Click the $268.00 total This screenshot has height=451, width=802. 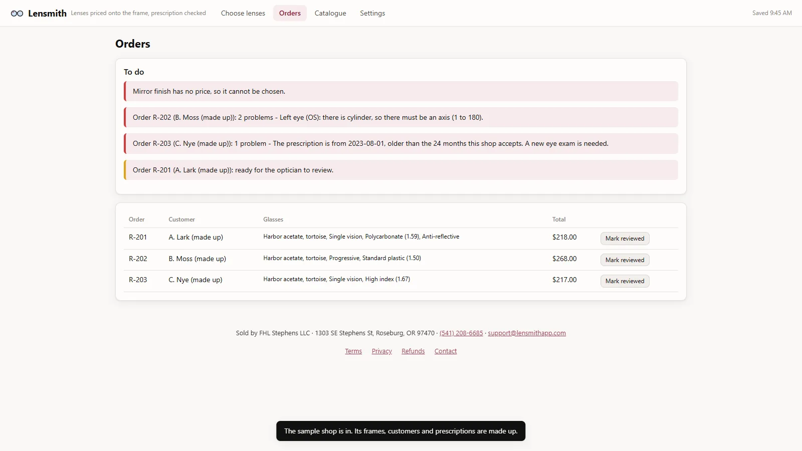tap(564, 259)
